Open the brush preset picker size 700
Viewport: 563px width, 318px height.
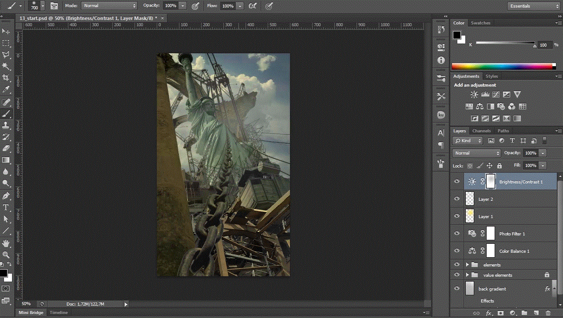click(x=36, y=6)
